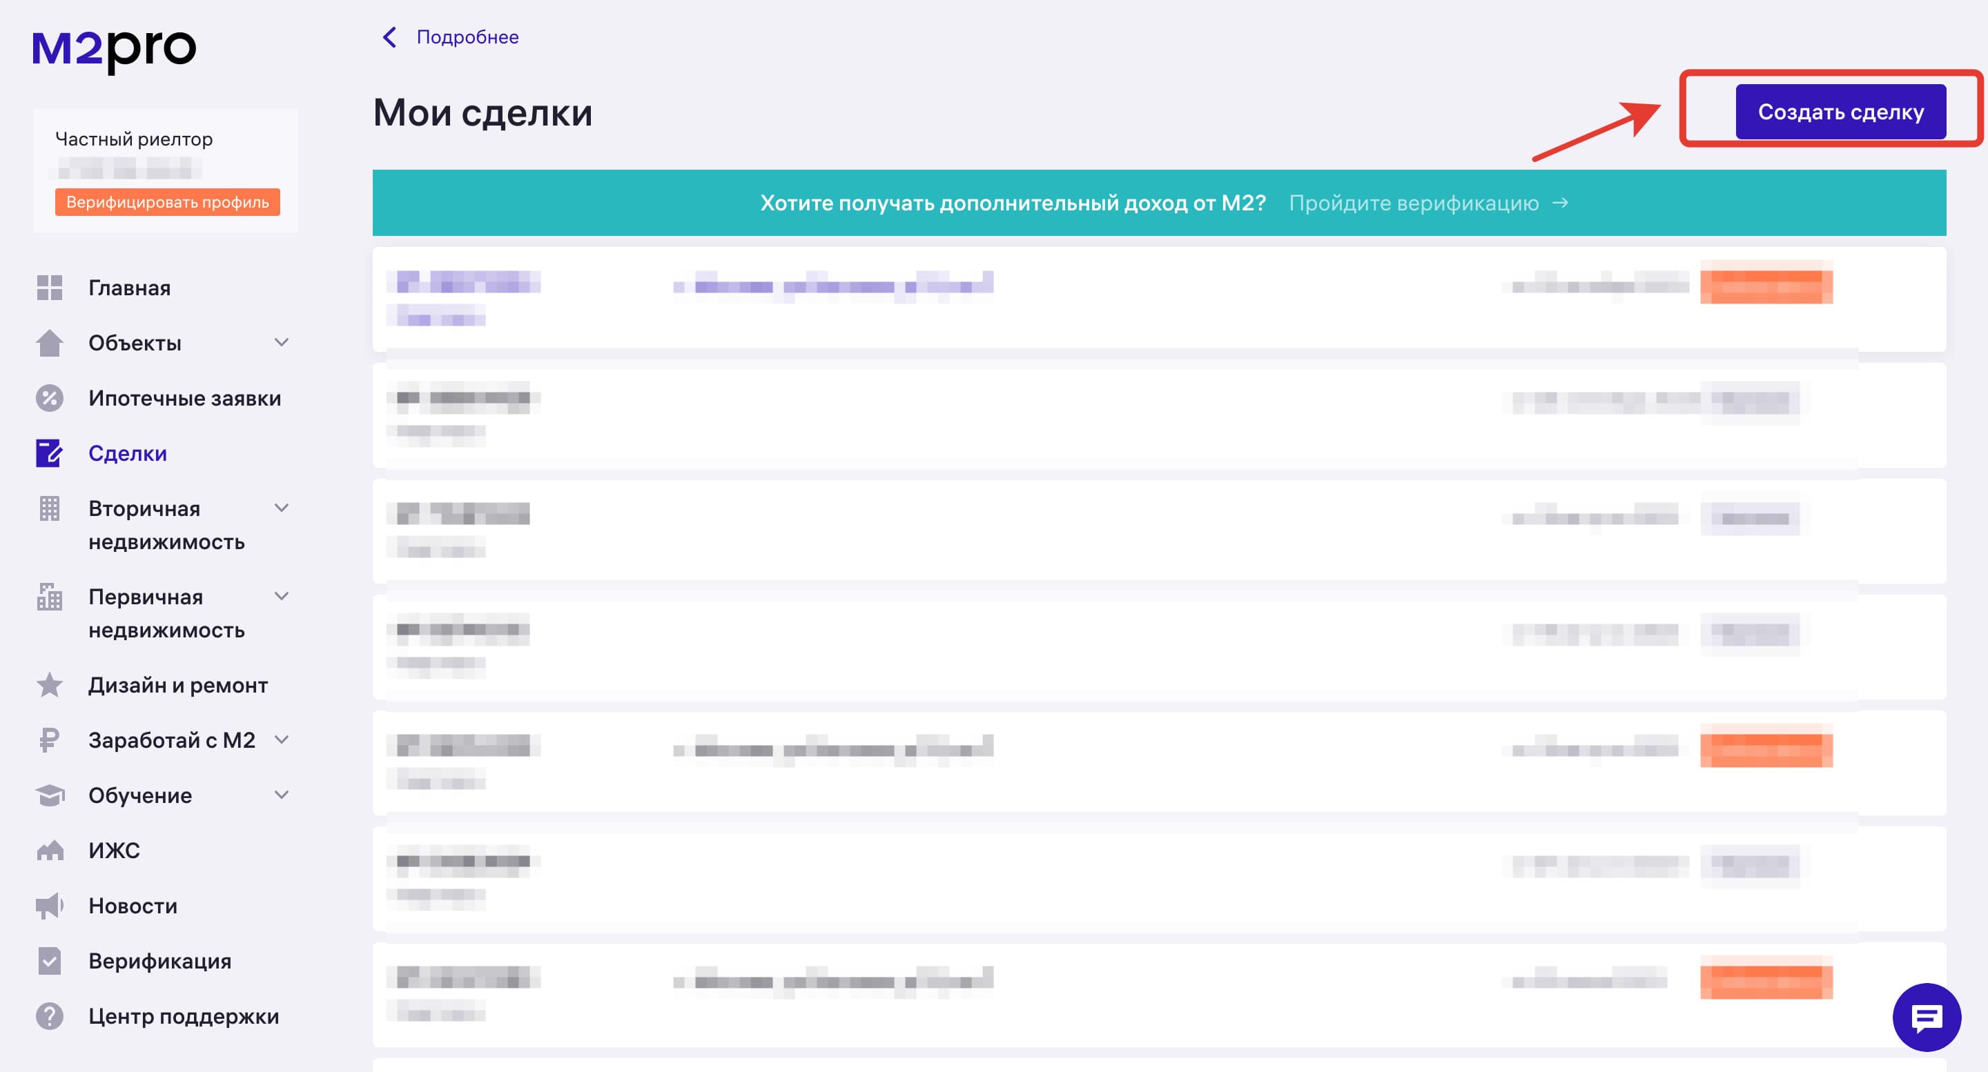Click the arrow after Пройдите верификацию
This screenshot has width=1988, height=1072.
1561,203
